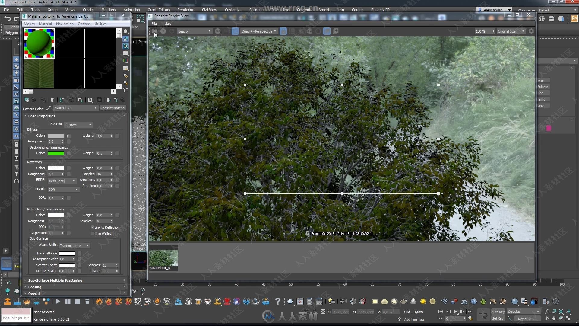
Task: Pick material from object eyedropper
Action: [49, 108]
